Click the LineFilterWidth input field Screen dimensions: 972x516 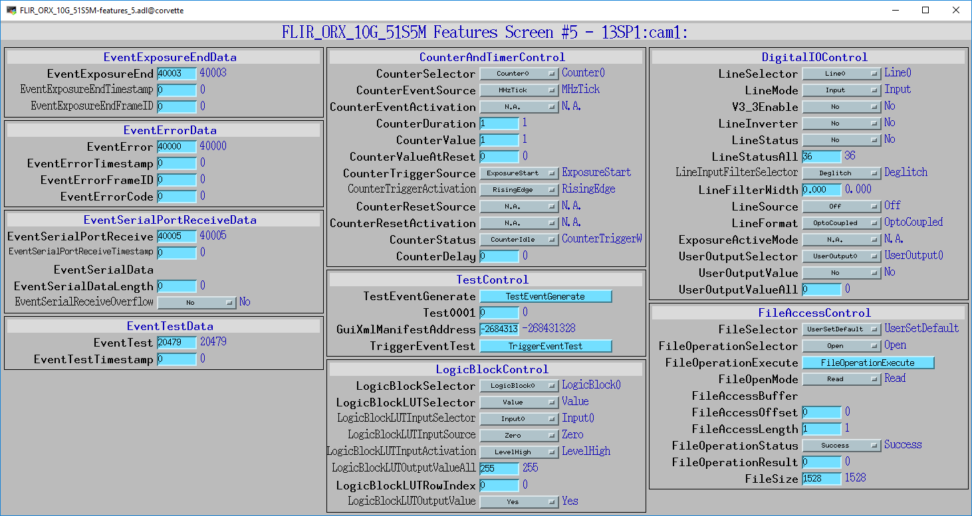[822, 190]
